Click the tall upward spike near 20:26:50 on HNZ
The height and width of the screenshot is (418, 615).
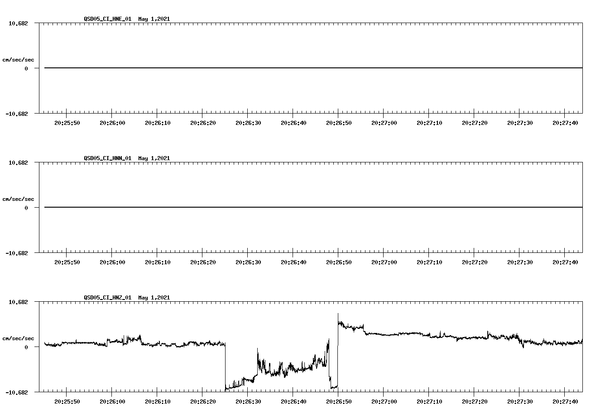pyautogui.click(x=338, y=317)
